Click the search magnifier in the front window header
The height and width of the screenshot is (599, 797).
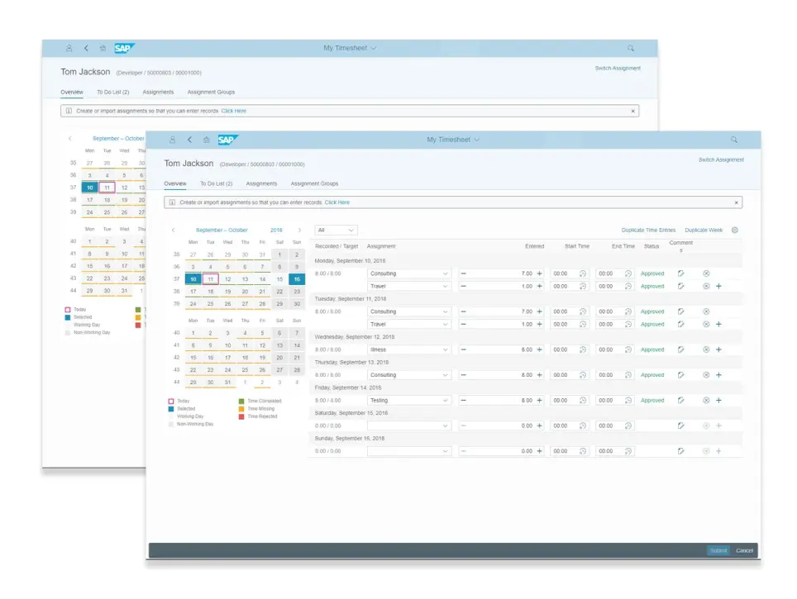(x=733, y=140)
